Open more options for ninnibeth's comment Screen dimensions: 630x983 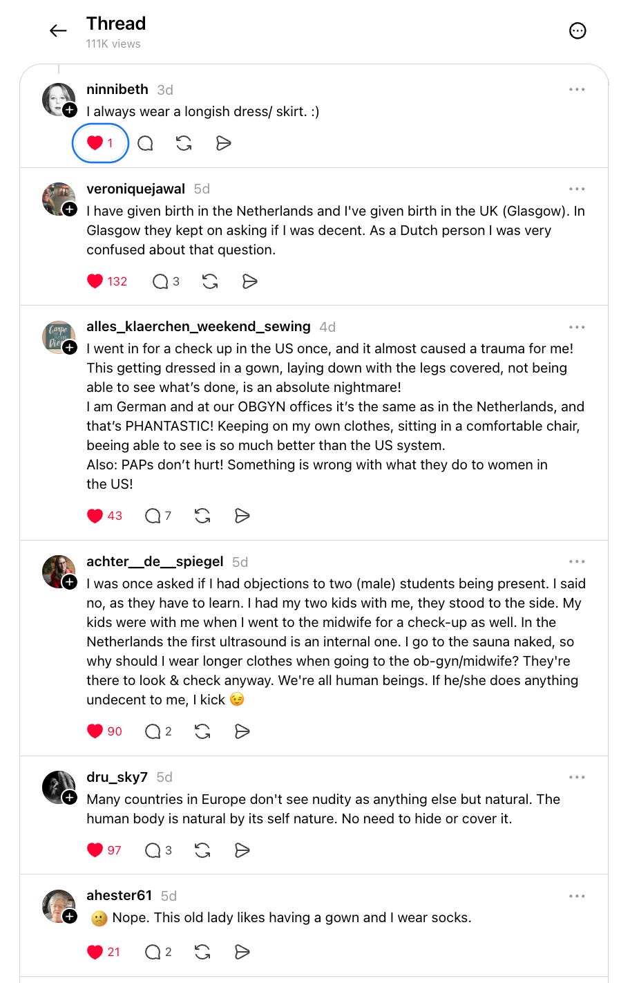click(x=577, y=90)
